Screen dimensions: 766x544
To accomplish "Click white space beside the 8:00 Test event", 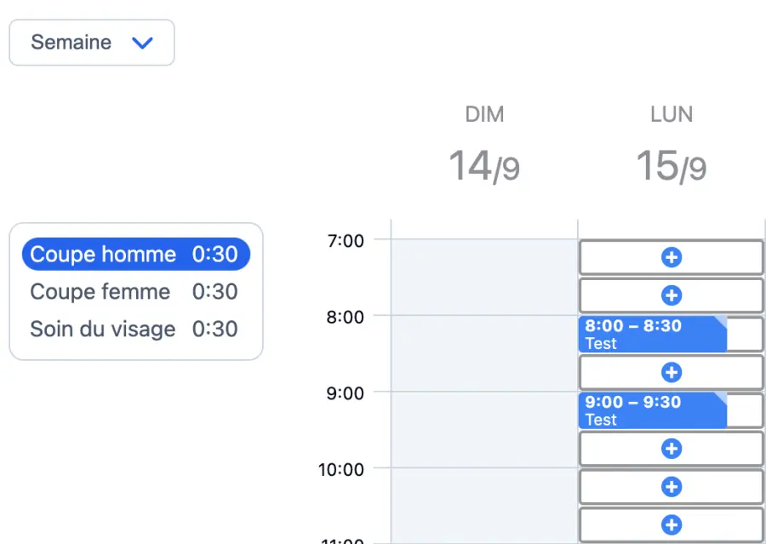I will coord(746,335).
